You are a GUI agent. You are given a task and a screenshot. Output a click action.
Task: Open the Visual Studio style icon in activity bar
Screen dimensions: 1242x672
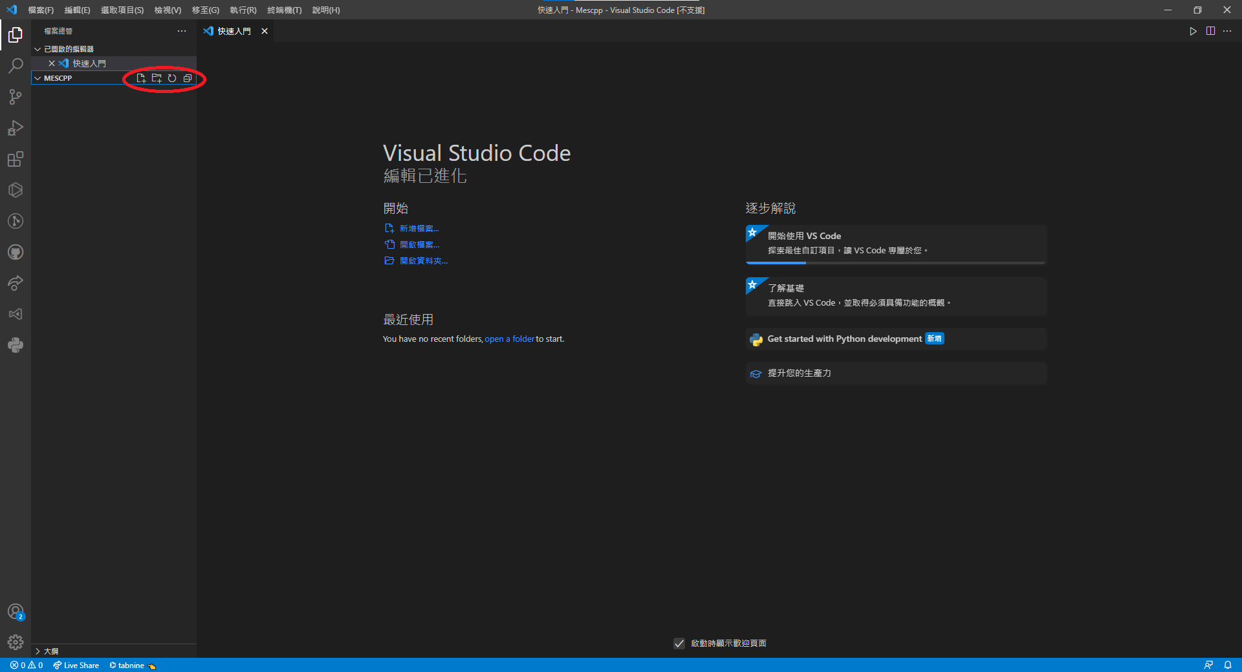point(16,314)
